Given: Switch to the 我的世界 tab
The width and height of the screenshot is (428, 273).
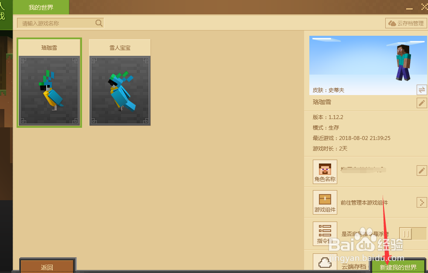Looking at the screenshot, I should [41, 7].
